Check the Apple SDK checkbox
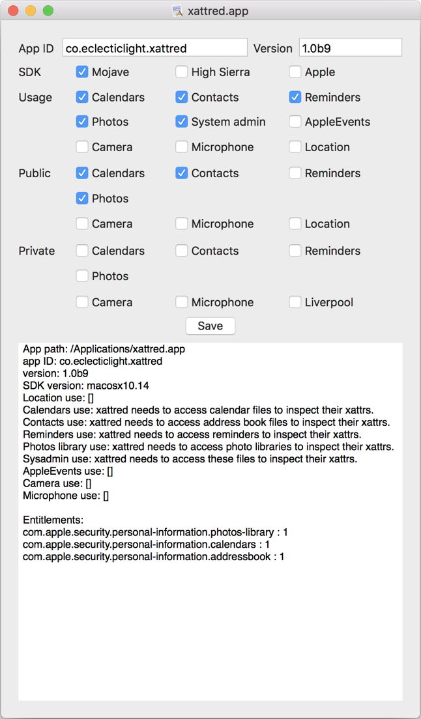421x719 pixels. click(x=295, y=72)
